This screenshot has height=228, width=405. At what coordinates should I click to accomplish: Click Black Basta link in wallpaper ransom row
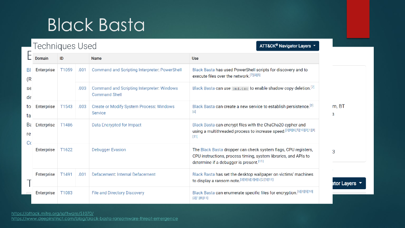click(x=204, y=174)
